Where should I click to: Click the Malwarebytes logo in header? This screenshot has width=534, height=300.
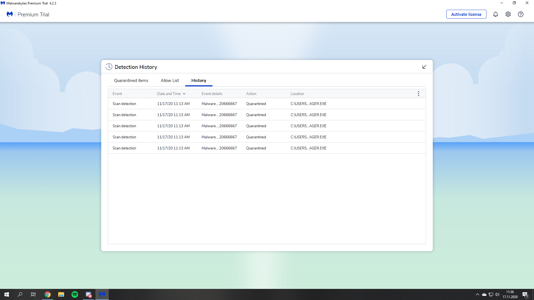pos(10,14)
